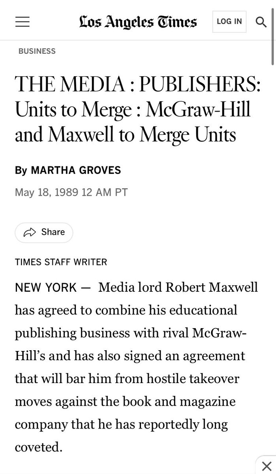Screen dimensions: 276x474
Task: Open author MARTHA GROVES's page
Action: point(76,170)
